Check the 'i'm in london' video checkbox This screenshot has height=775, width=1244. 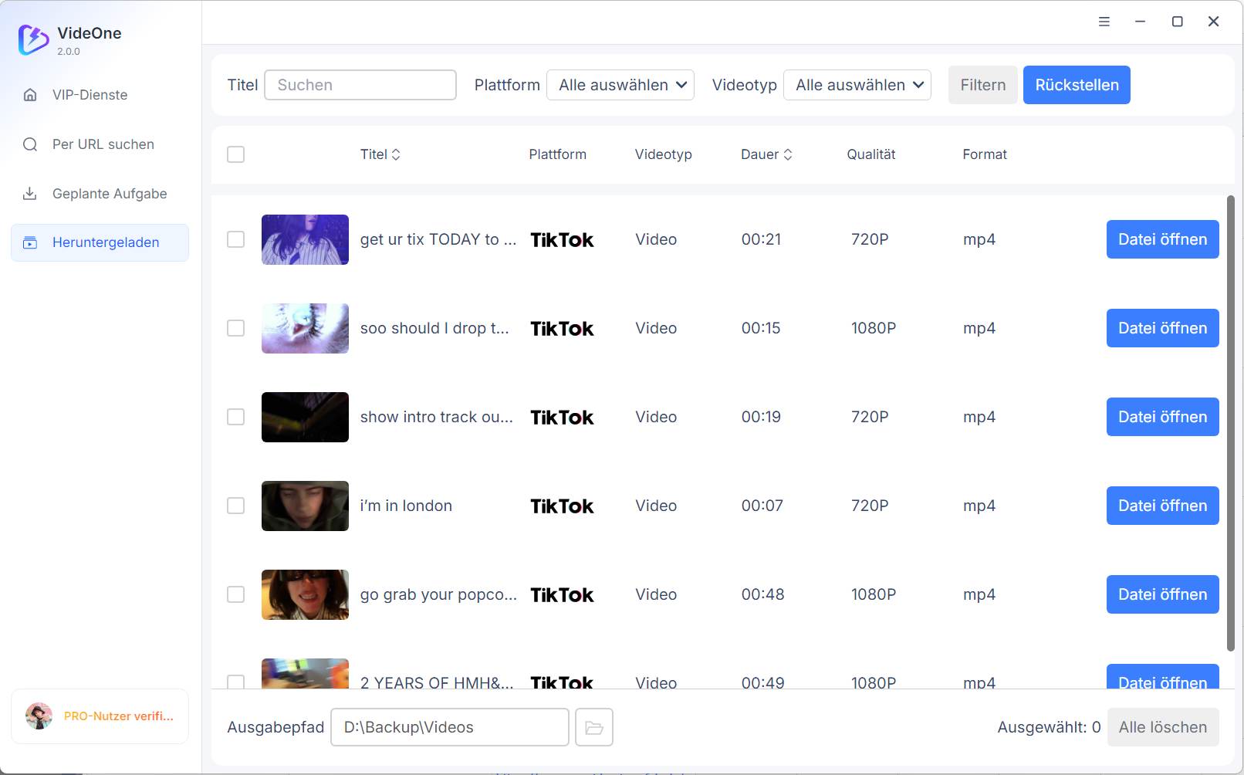[236, 506]
